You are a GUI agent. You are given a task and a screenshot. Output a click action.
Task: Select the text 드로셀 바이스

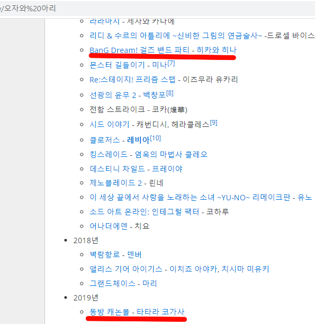(x=291, y=36)
